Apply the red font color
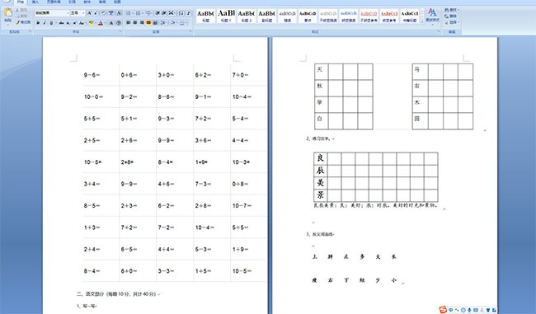This screenshot has height=314, width=536. click(x=101, y=23)
